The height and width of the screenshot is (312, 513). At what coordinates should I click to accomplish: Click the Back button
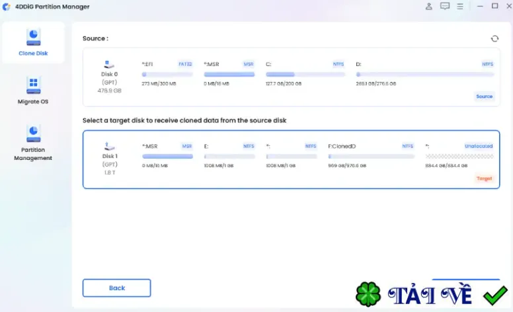pos(116,288)
